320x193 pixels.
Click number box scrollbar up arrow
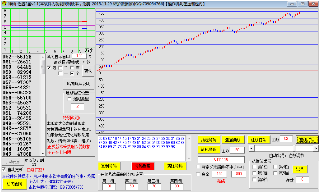(x=189, y=139)
